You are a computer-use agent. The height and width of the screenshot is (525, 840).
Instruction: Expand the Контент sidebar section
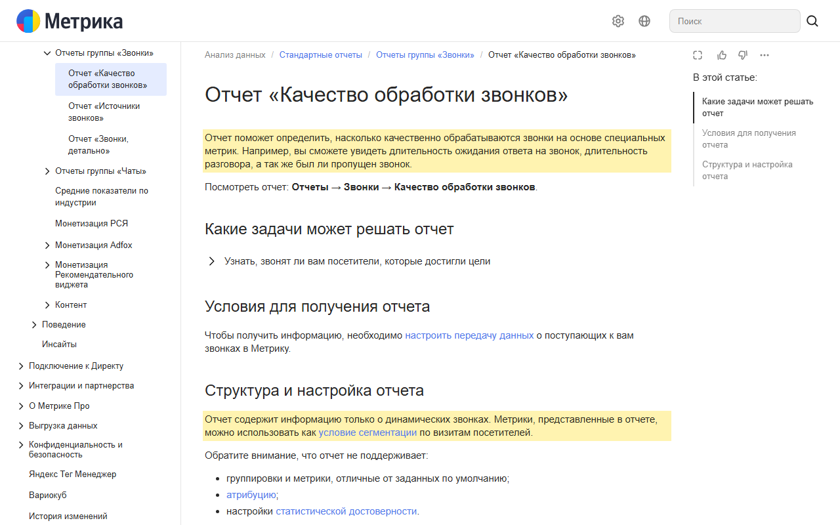coord(47,305)
